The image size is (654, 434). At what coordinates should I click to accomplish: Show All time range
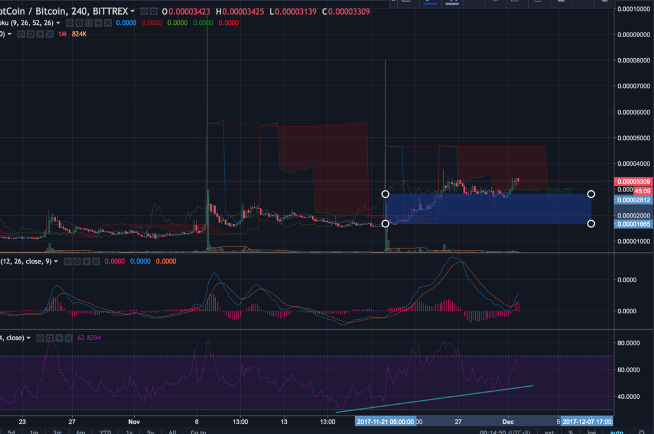click(x=172, y=431)
